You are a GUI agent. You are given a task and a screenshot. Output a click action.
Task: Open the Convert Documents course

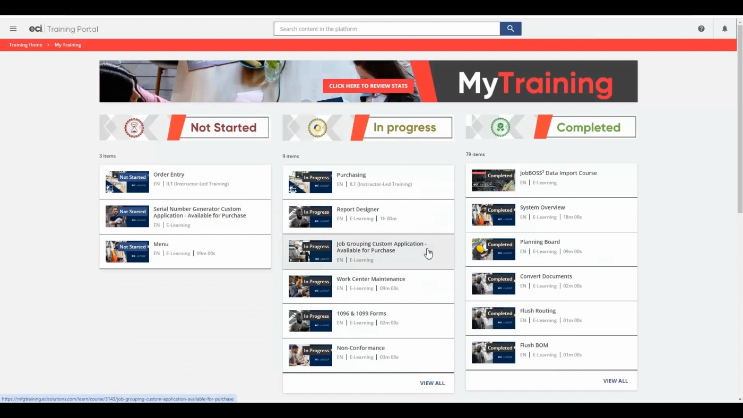click(551, 284)
